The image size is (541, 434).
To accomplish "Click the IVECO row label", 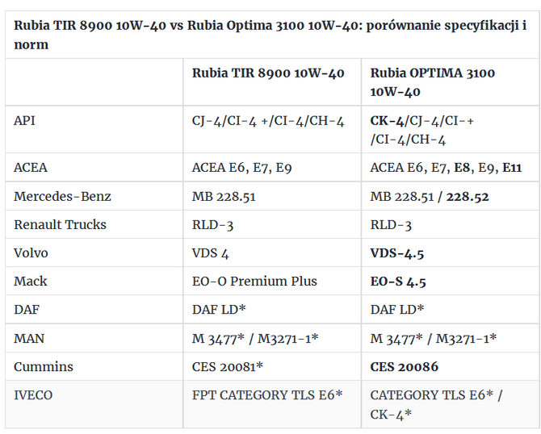I will pyautogui.click(x=36, y=394).
